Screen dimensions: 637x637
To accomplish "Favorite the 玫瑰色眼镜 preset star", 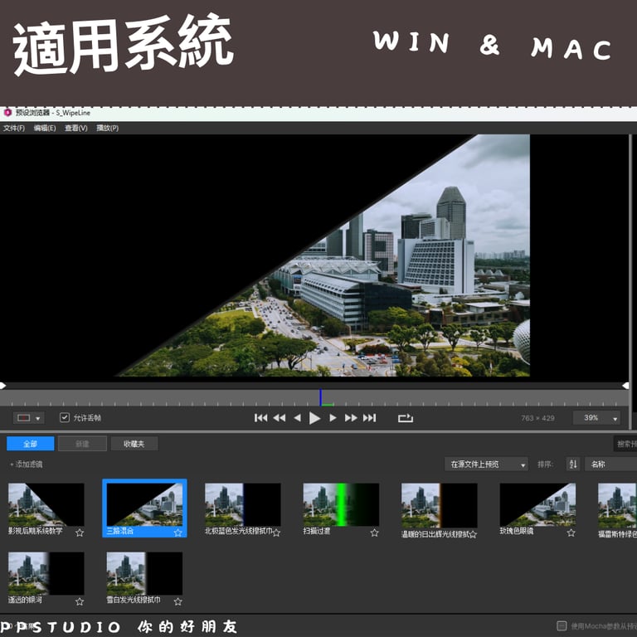I will click(571, 532).
